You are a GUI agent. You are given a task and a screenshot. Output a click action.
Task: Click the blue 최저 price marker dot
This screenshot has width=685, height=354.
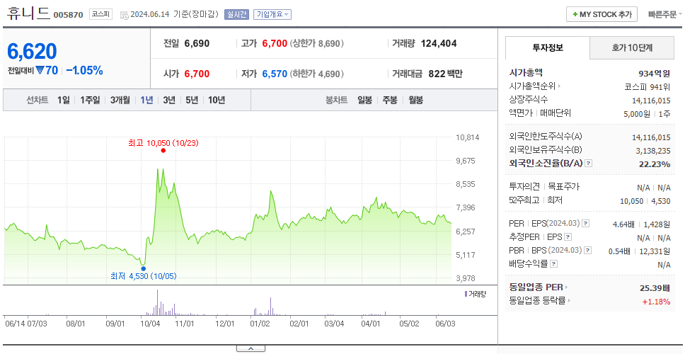[x=143, y=269]
